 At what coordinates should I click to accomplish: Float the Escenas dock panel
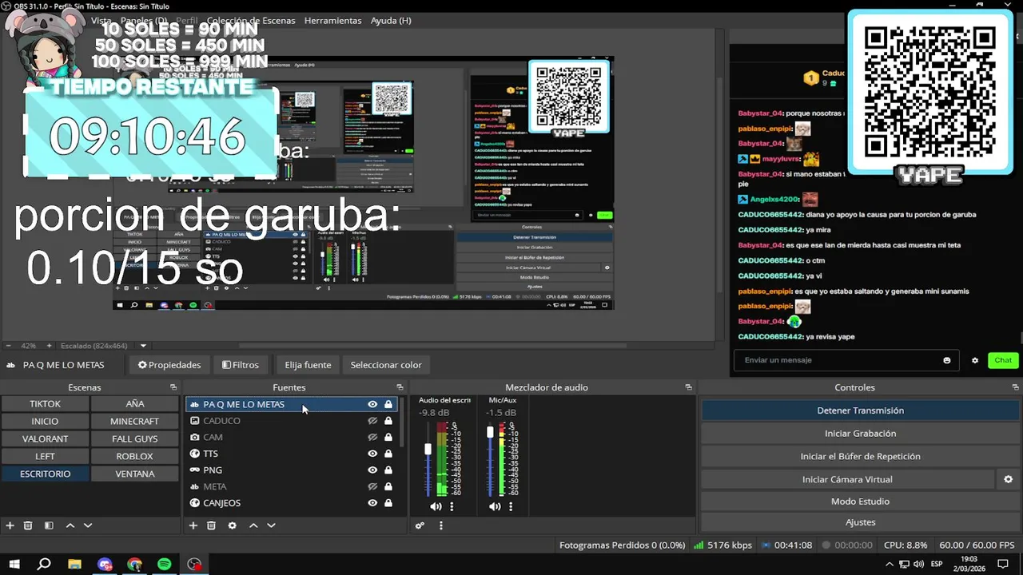[173, 387]
